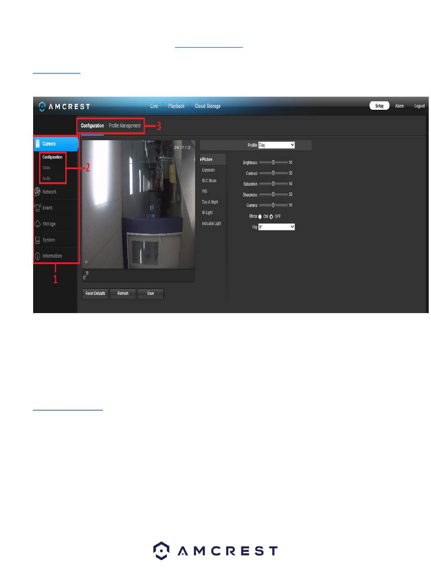Open the IR Light settings category

(x=207, y=212)
